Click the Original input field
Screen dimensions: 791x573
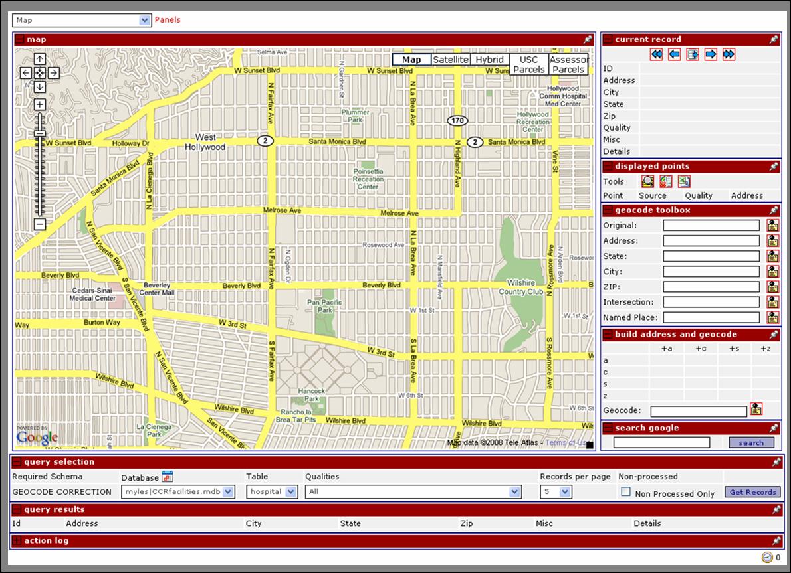click(711, 225)
